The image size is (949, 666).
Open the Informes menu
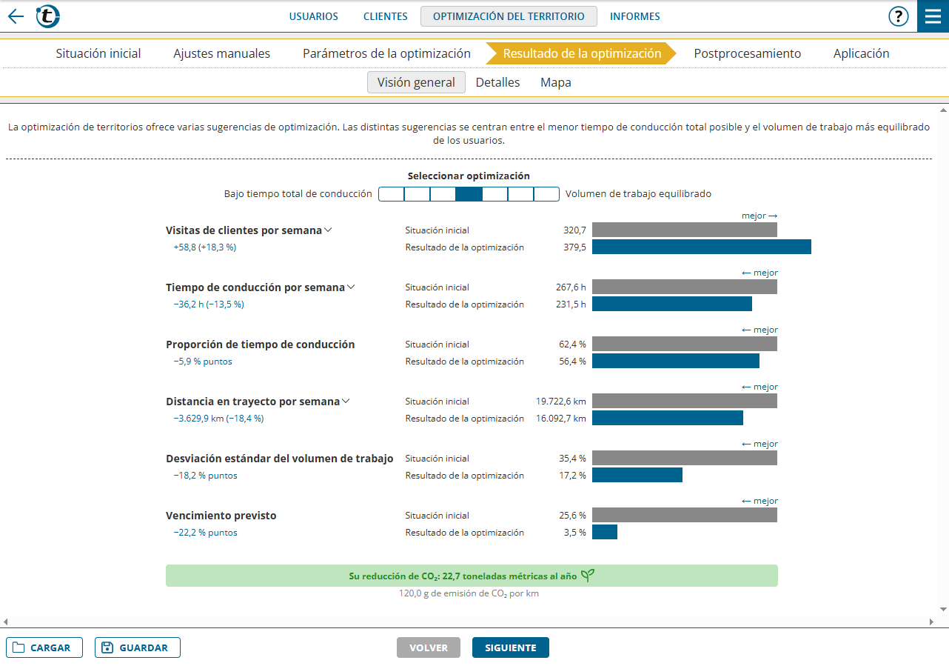coord(634,16)
